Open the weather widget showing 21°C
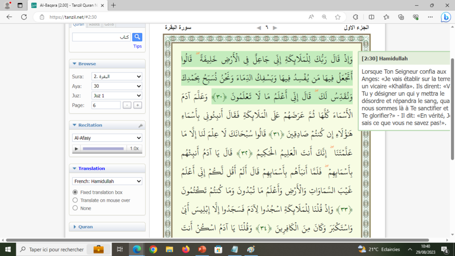The image size is (455, 256). click(x=379, y=249)
